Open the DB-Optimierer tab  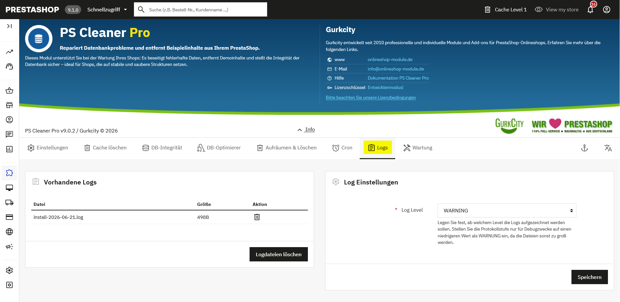tap(219, 148)
